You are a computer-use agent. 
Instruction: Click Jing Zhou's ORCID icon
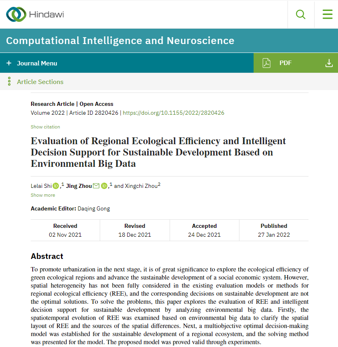(x=104, y=186)
